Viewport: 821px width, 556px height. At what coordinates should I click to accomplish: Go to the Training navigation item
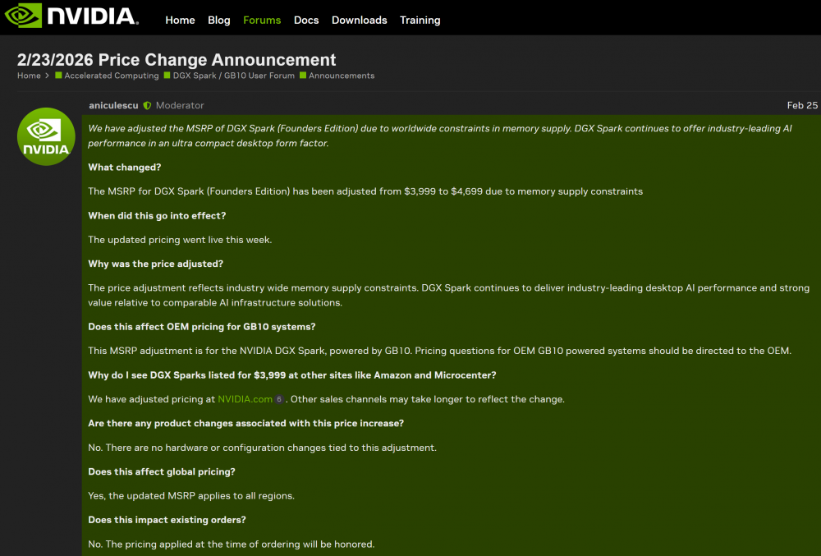point(420,20)
